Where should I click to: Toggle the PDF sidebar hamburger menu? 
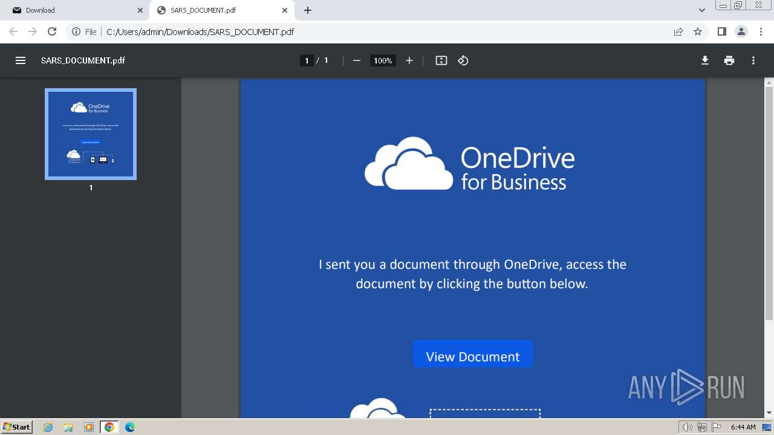(21, 60)
